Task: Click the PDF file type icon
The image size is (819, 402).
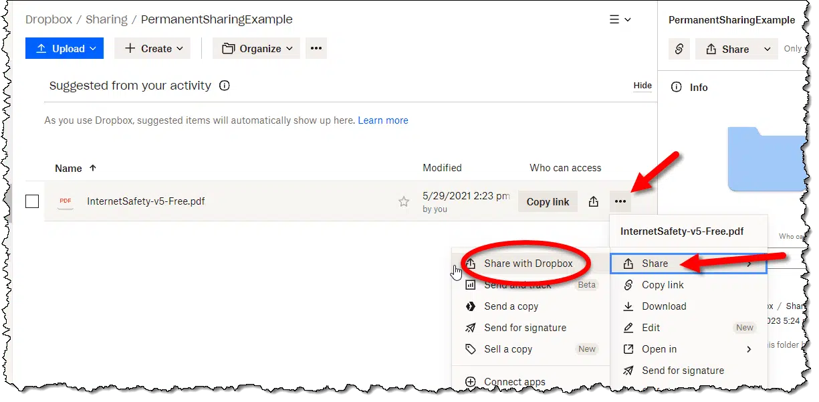Action: [x=66, y=201]
